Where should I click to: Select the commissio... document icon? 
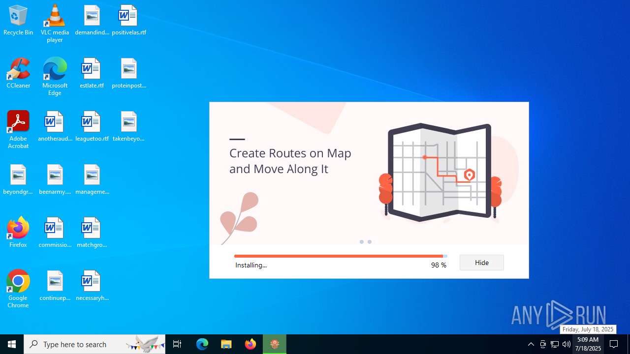[x=55, y=233]
